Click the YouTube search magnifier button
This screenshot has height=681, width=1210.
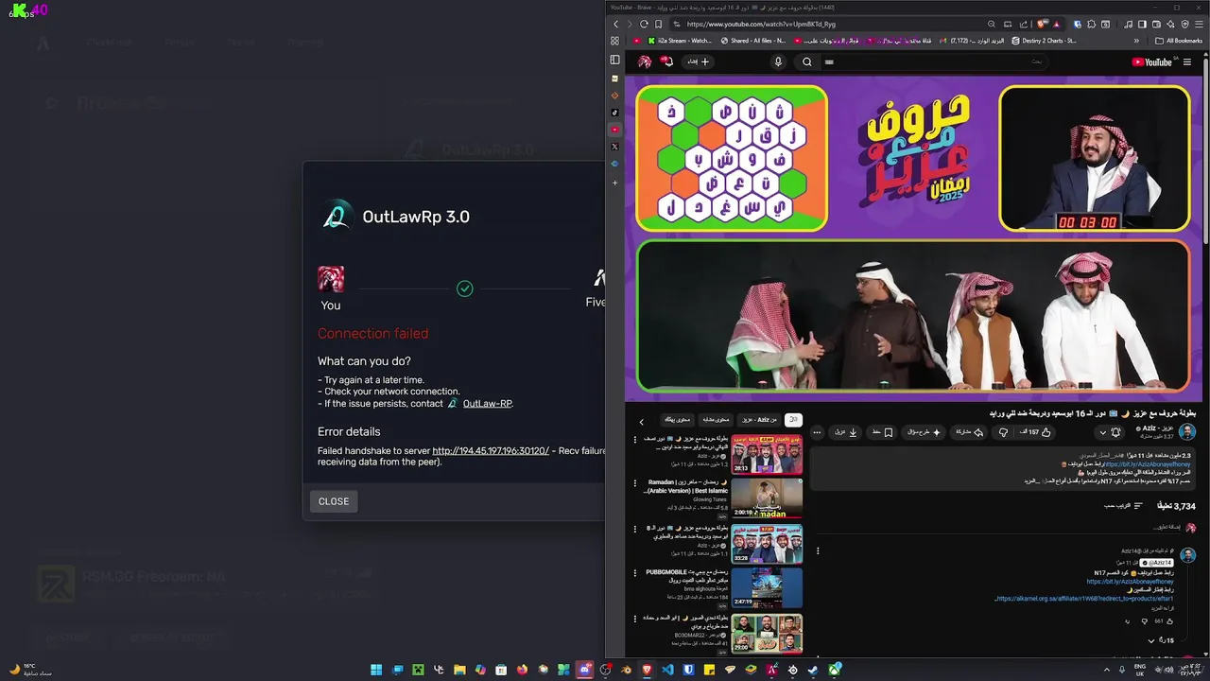point(806,61)
